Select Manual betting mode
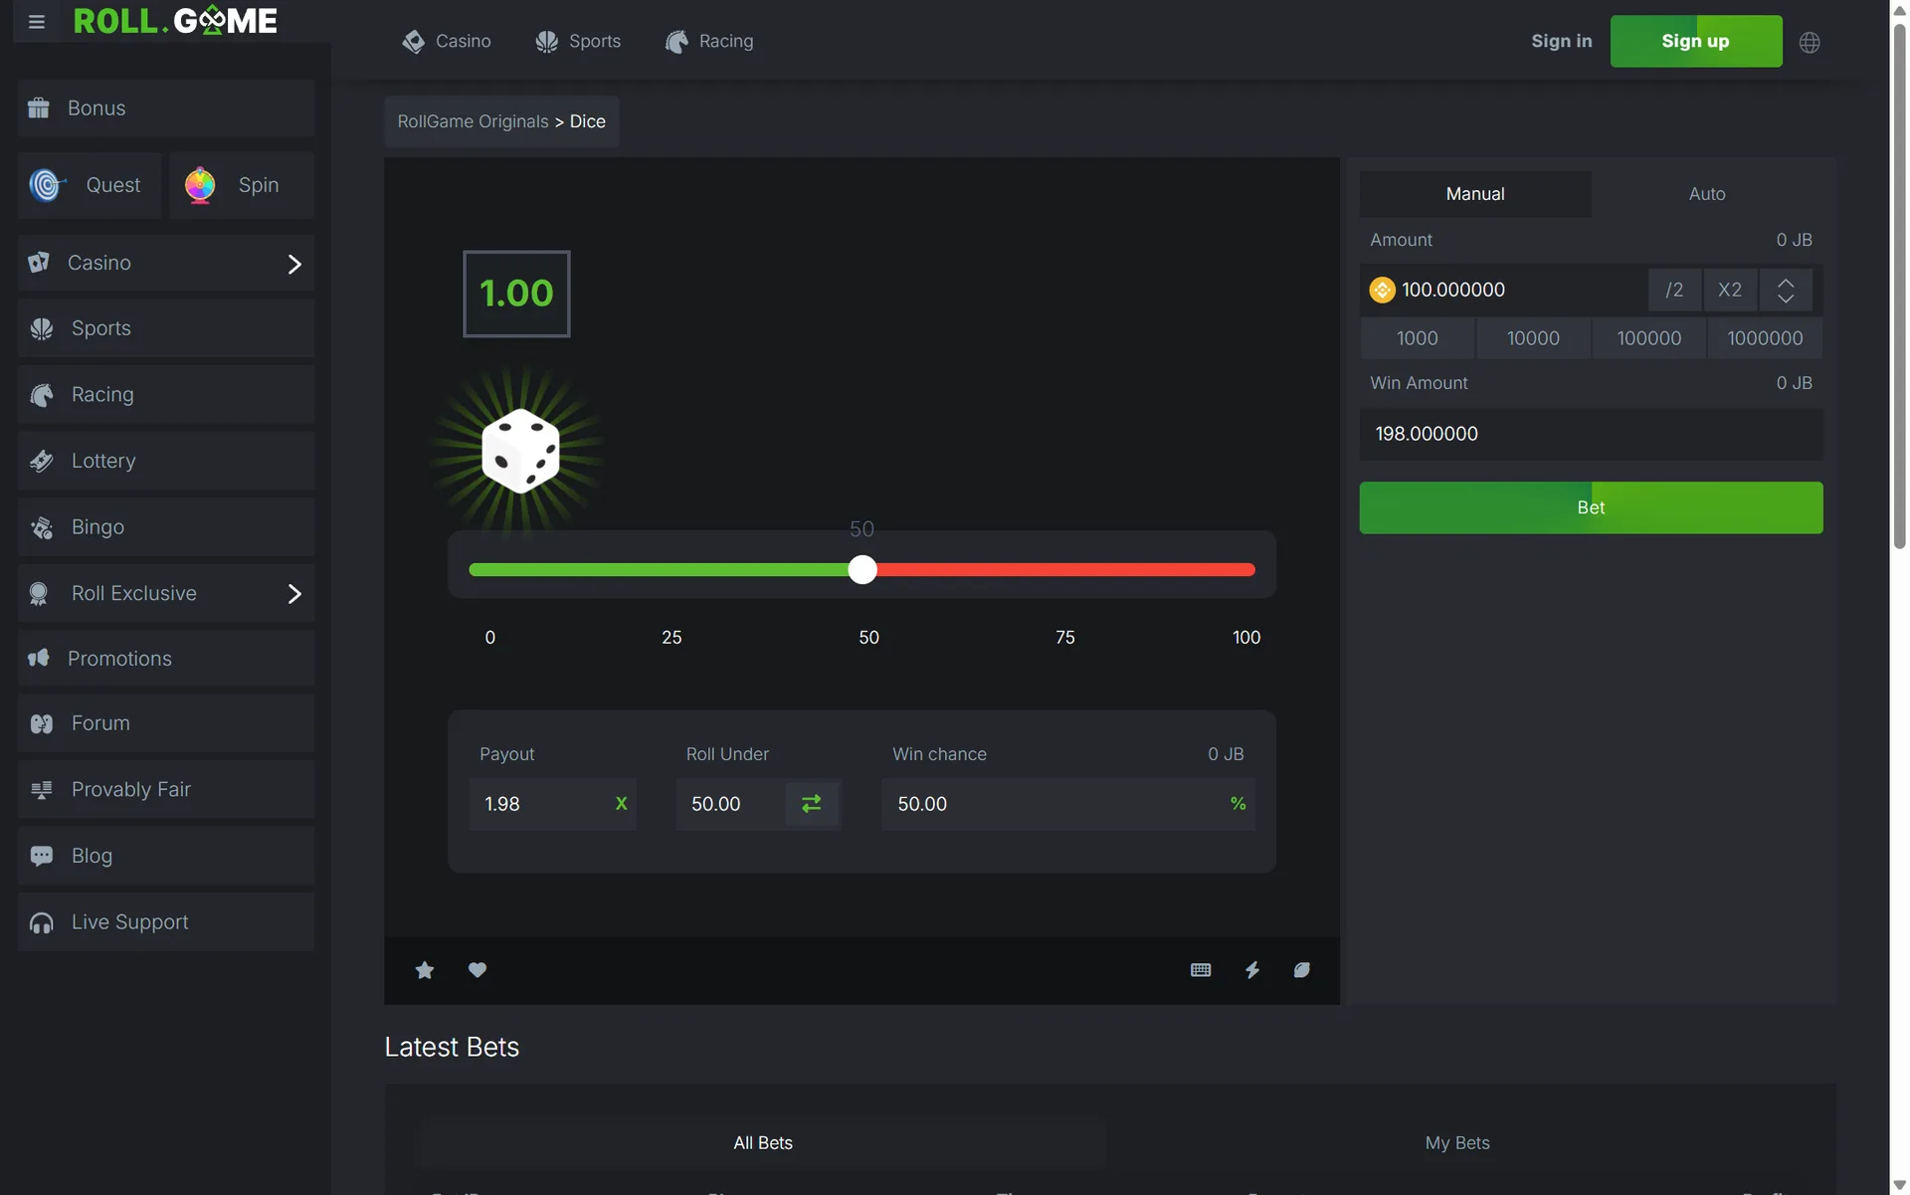The width and height of the screenshot is (1910, 1195). (x=1475, y=194)
